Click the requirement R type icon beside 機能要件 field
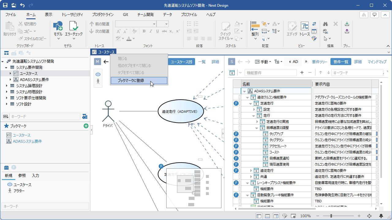 (x=232, y=72)
